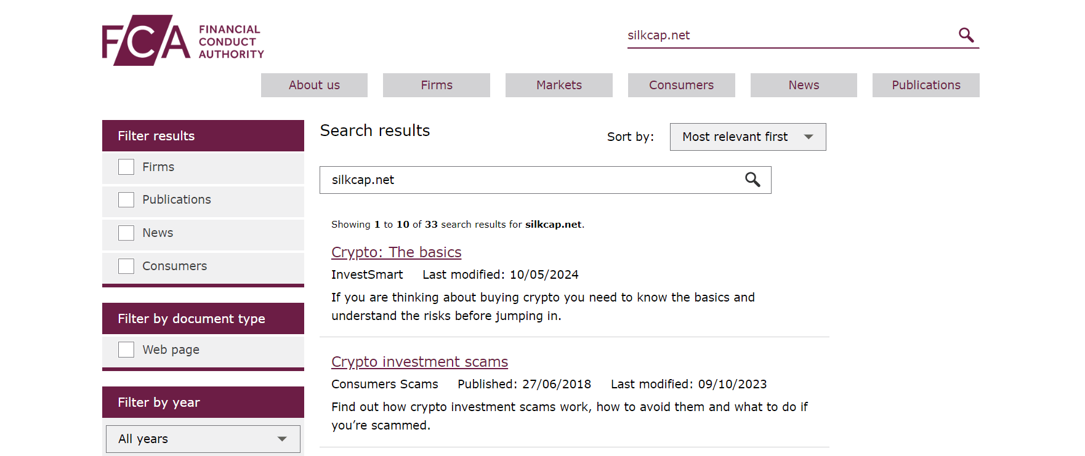This screenshot has height=456, width=1085.
Task: Click the FCA logo to go home
Action: [183, 40]
